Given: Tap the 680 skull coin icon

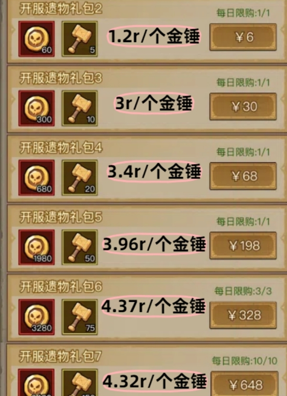Looking at the screenshot, I should pyautogui.click(x=36, y=178).
